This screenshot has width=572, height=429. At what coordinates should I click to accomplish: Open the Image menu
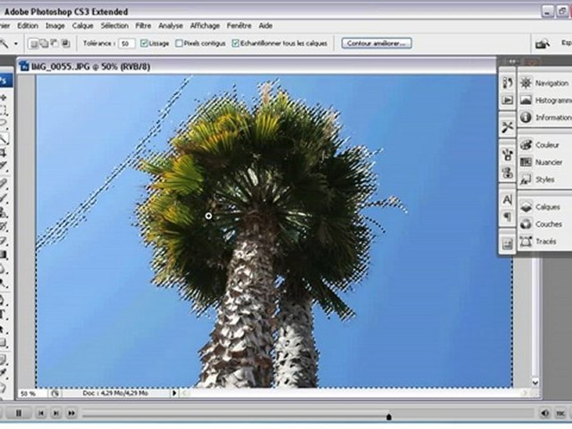[55, 26]
